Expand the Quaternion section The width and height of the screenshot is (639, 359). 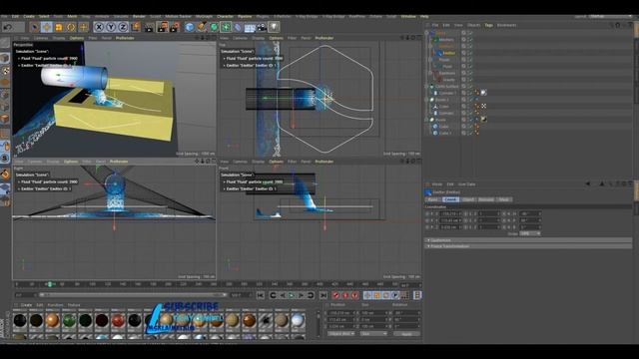[528, 240]
